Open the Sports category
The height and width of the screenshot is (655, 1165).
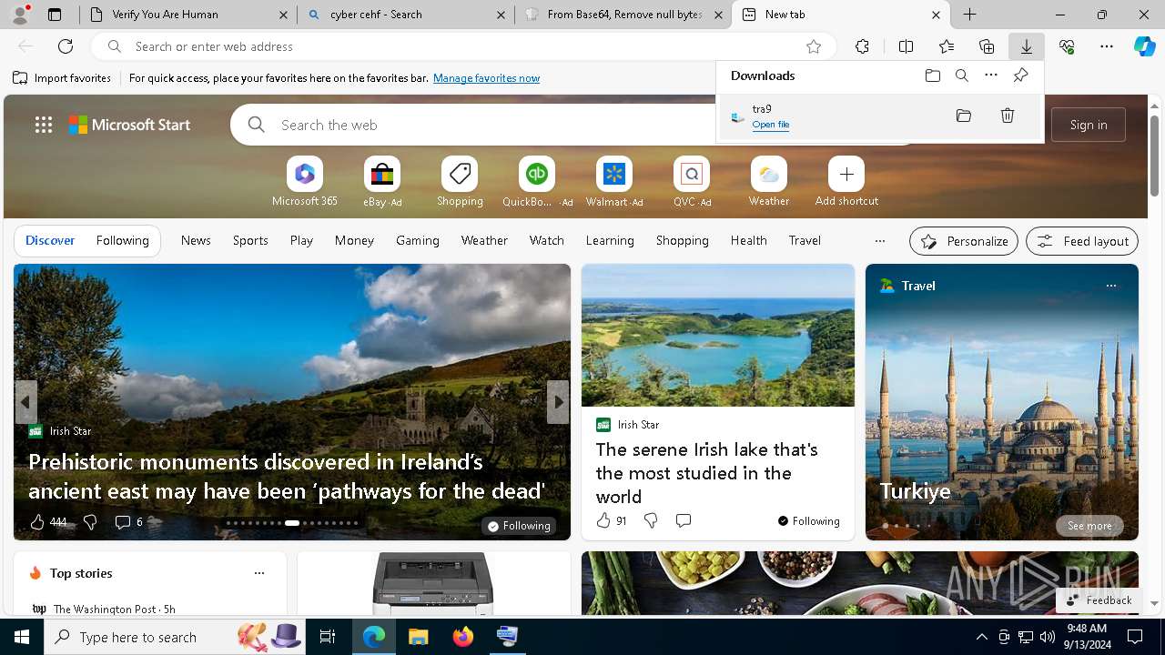[250, 241]
